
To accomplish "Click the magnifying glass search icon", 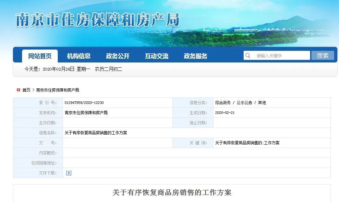I will [x=248, y=55].
